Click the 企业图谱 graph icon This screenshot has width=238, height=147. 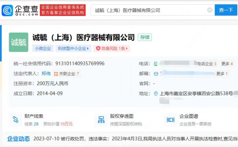170,120
